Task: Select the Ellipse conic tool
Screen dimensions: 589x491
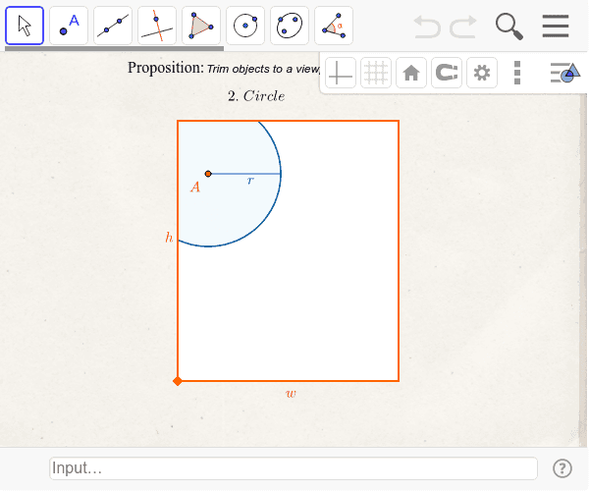Action: click(x=290, y=26)
